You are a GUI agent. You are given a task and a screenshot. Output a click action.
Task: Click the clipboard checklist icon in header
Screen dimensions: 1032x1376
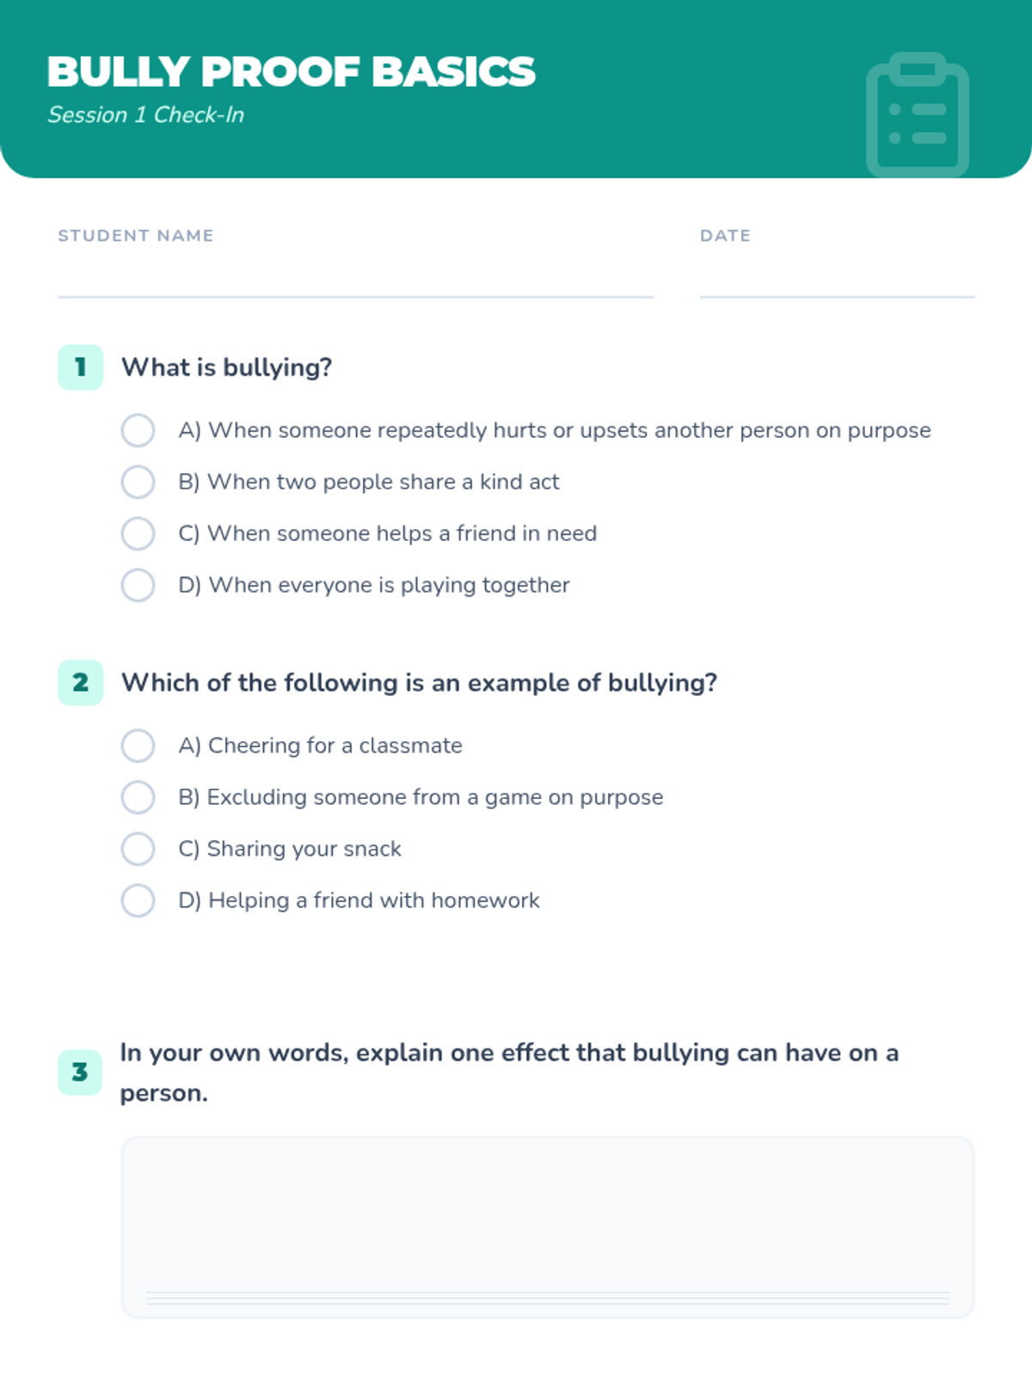(x=917, y=115)
